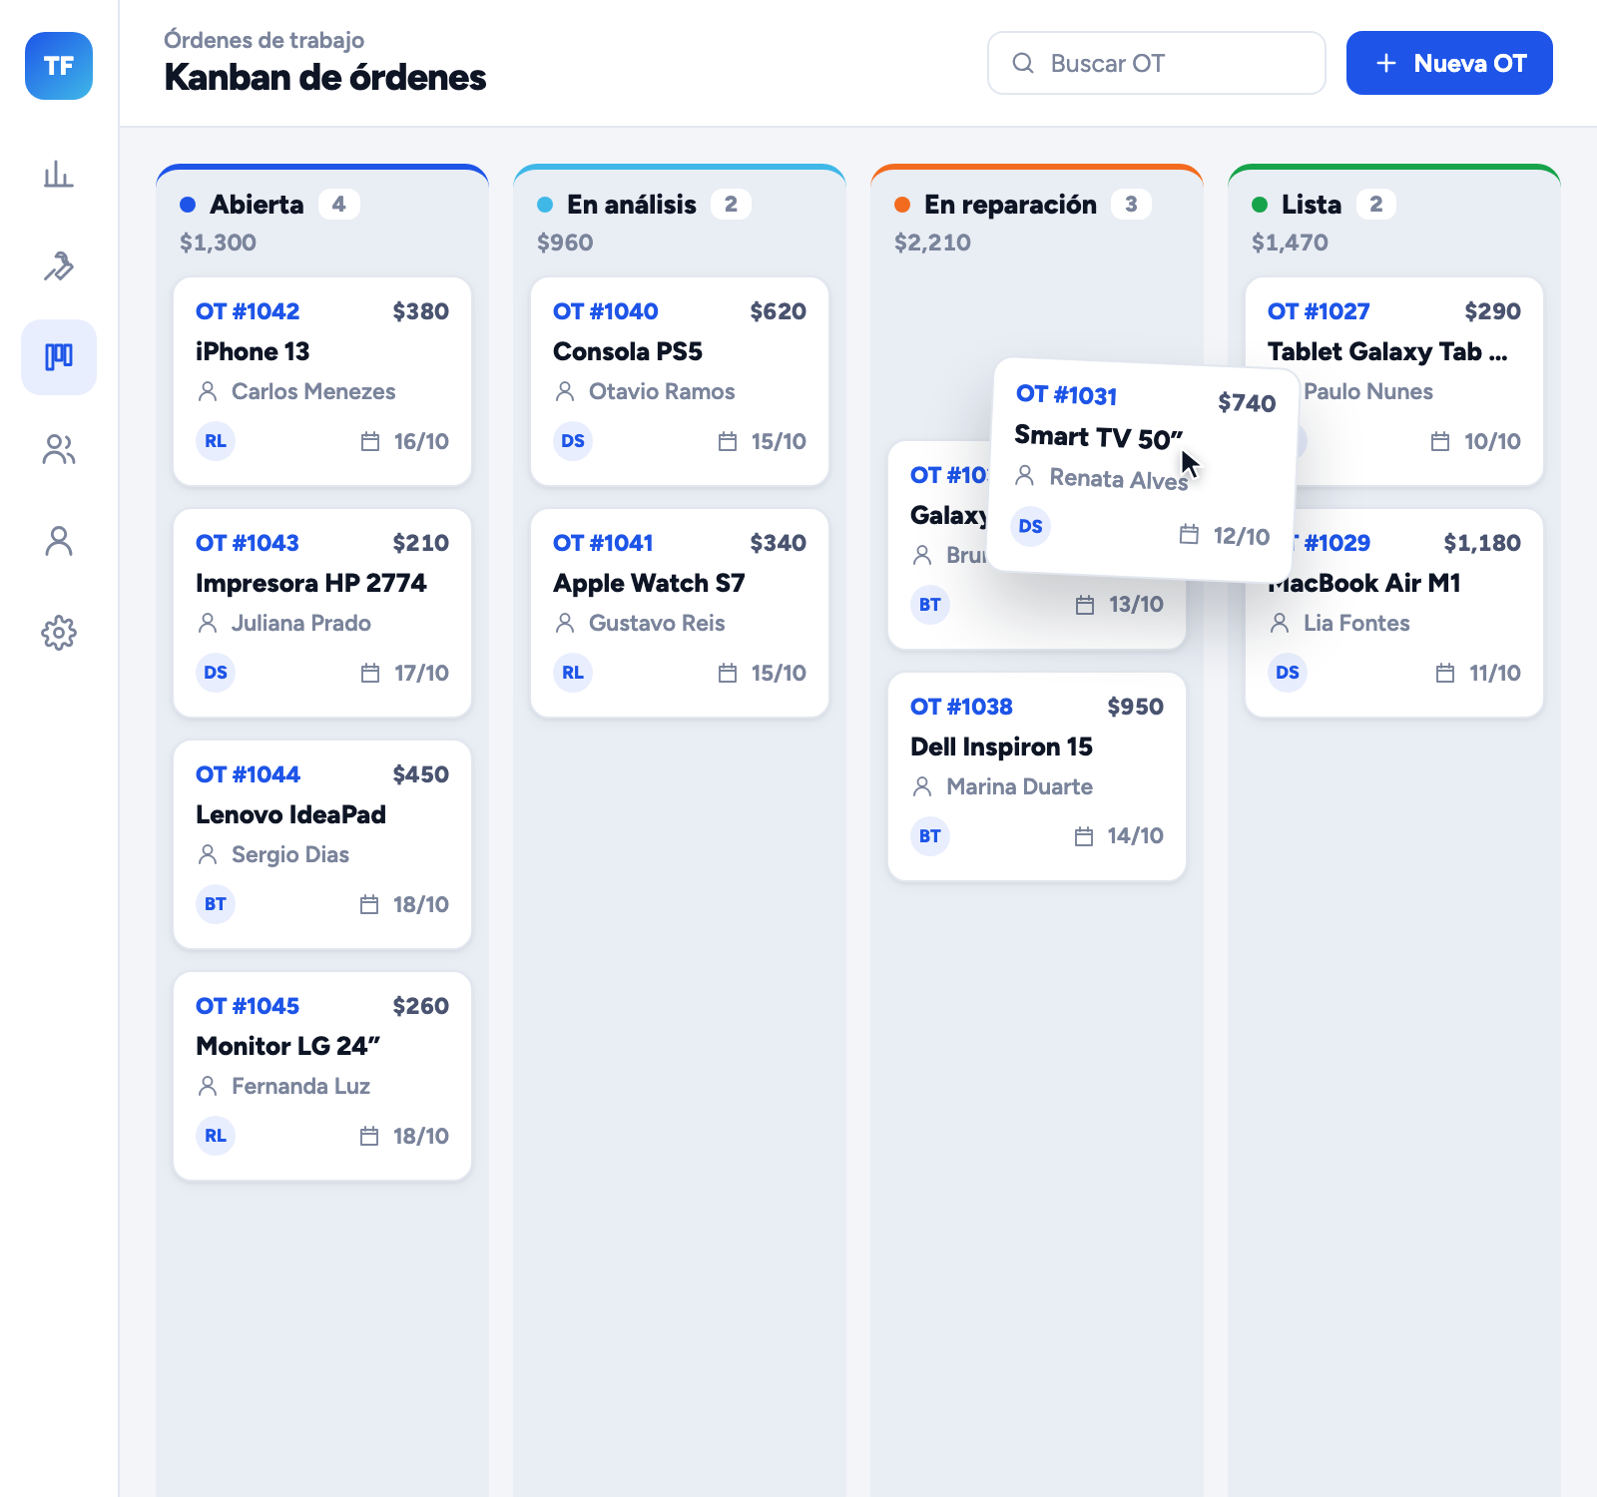Screen dimensions: 1597x1497
Task: Open order link OT #1045
Action: (248, 1006)
